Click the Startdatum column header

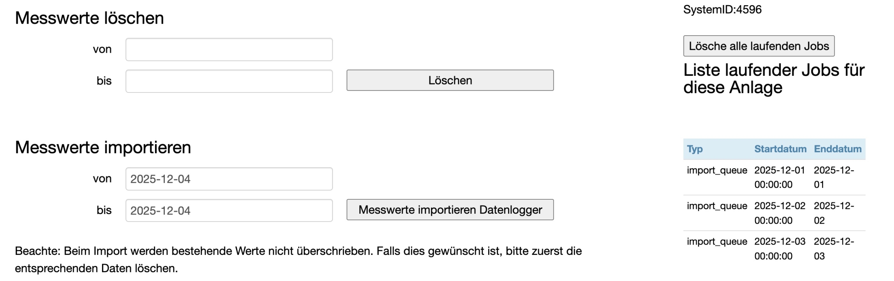pyautogui.click(x=780, y=149)
